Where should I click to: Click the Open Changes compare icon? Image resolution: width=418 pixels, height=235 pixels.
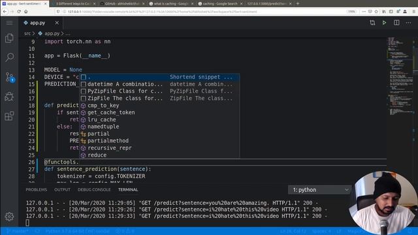tap(372, 23)
